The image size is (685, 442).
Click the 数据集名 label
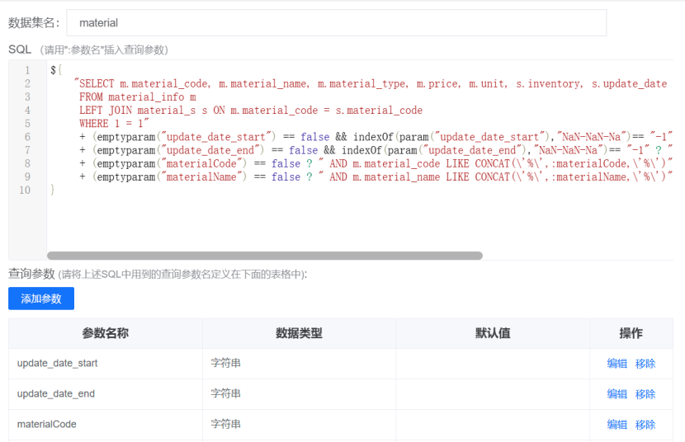pos(34,23)
